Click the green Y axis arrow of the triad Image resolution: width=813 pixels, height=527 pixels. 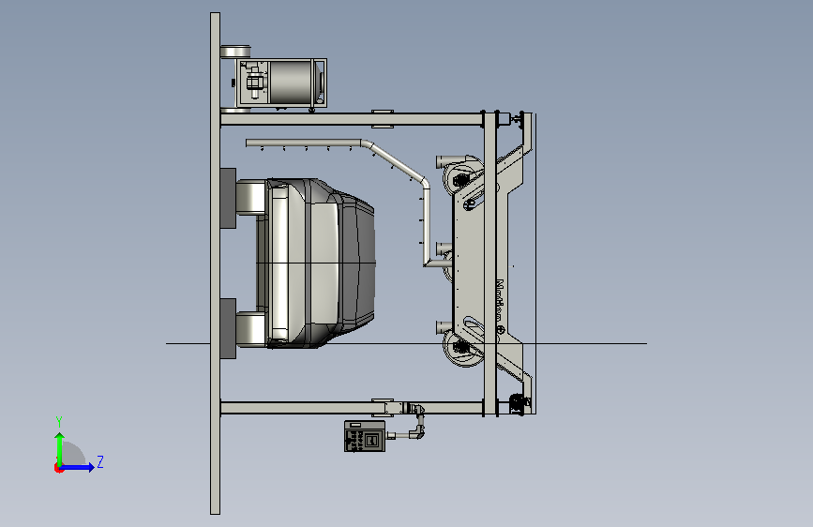pyautogui.click(x=60, y=449)
